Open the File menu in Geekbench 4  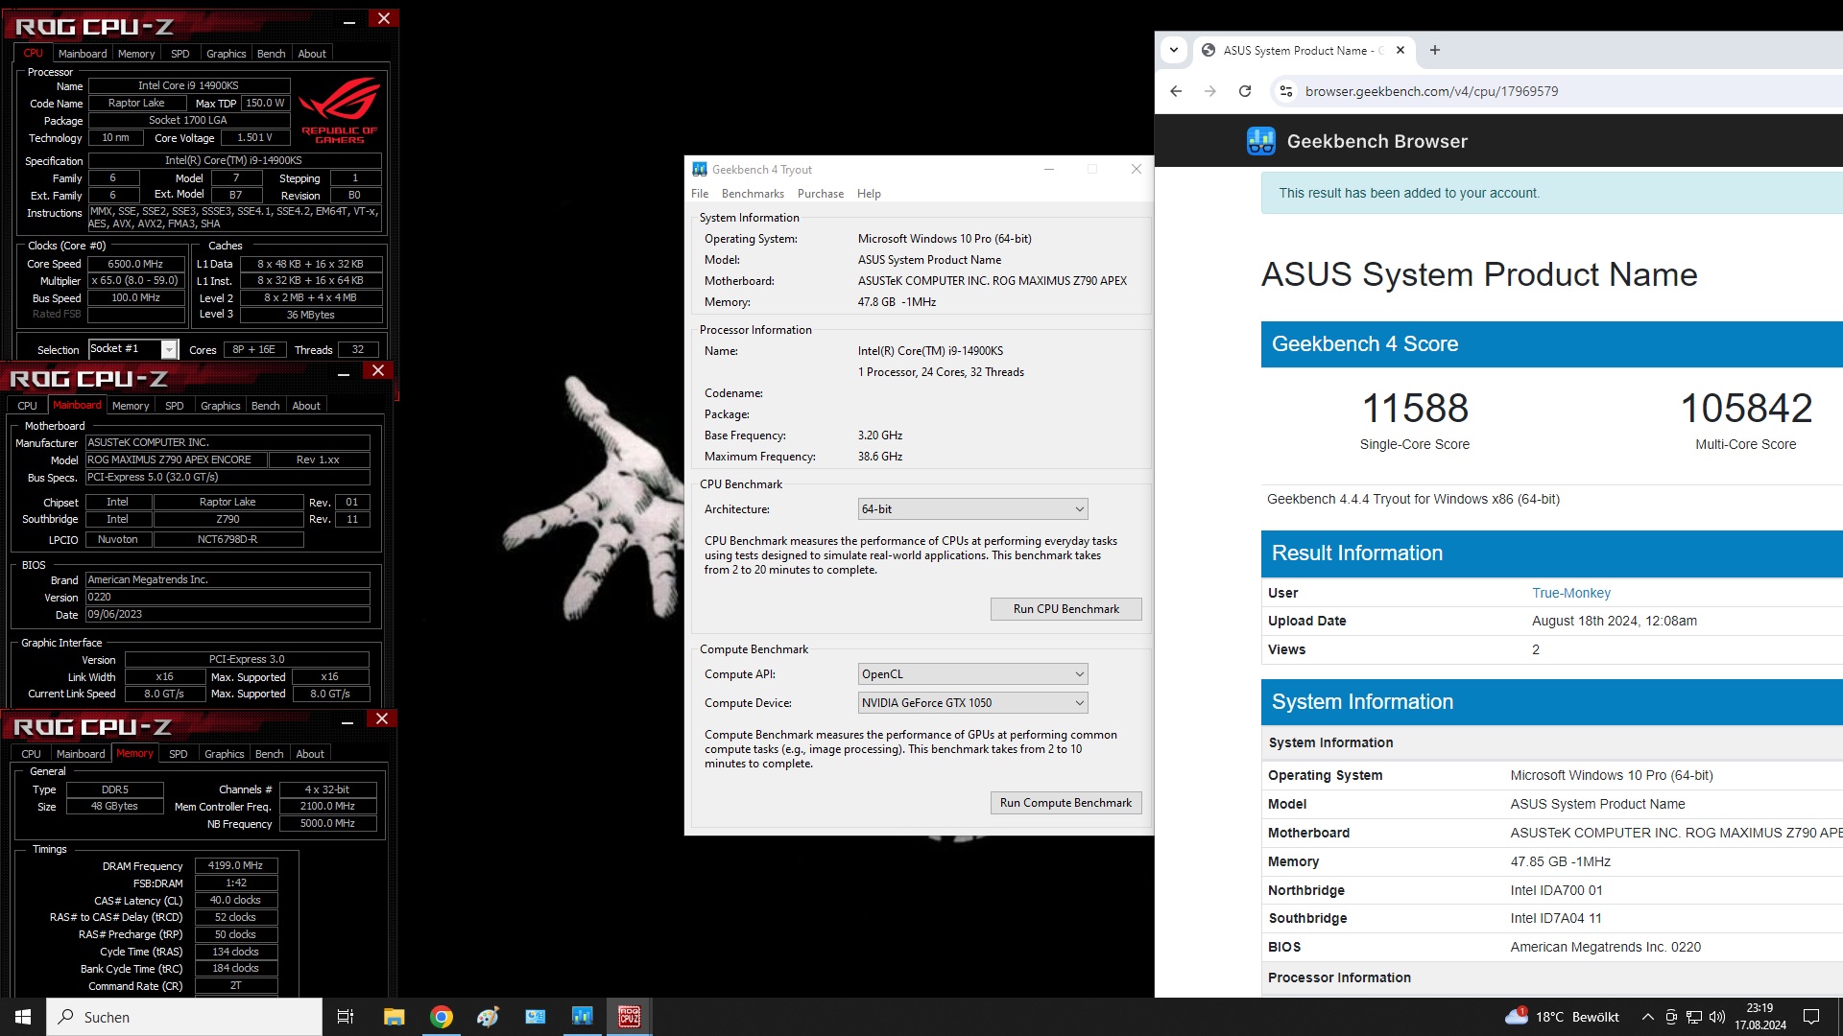700,194
